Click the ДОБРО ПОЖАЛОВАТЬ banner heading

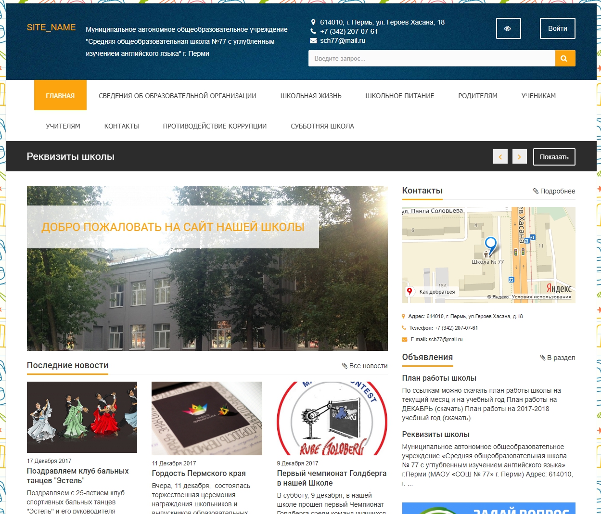pos(173,227)
